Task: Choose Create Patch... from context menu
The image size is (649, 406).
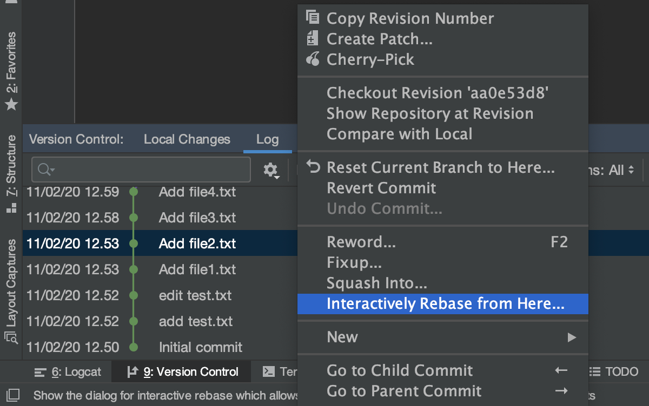Action: (x=442, y=39)
